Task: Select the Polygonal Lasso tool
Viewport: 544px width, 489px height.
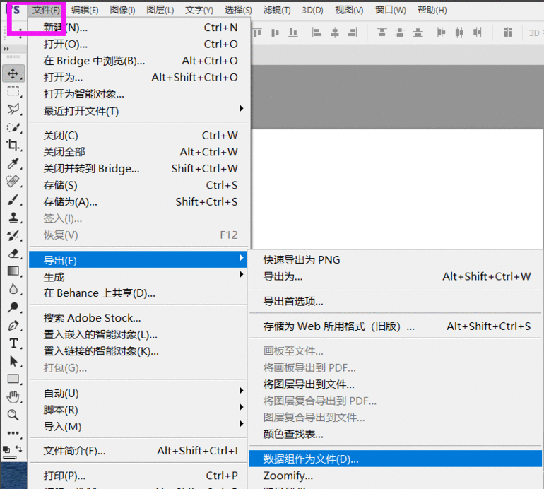Action: click(x=13, y=110)
